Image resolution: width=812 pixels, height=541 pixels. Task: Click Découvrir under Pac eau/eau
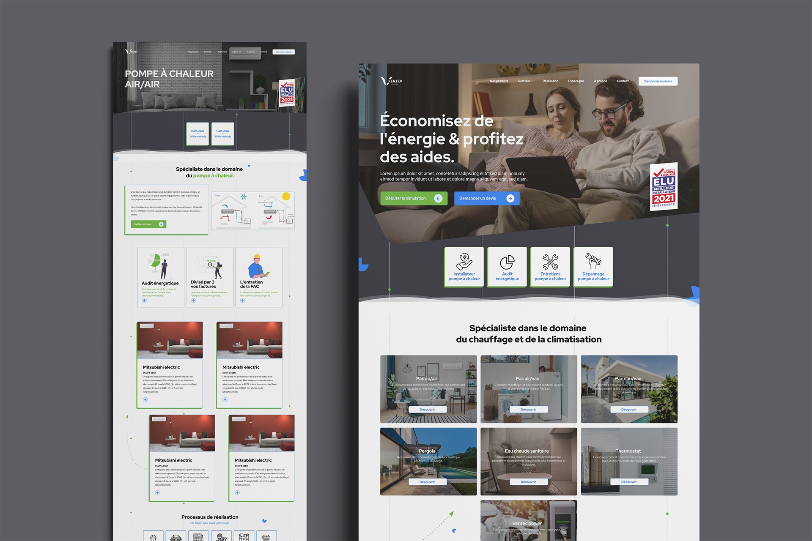tap(629, 410)
